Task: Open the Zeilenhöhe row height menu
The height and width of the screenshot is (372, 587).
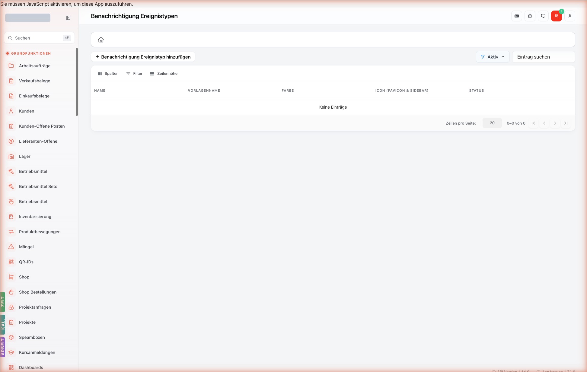Action: click(x=164, y=74)
